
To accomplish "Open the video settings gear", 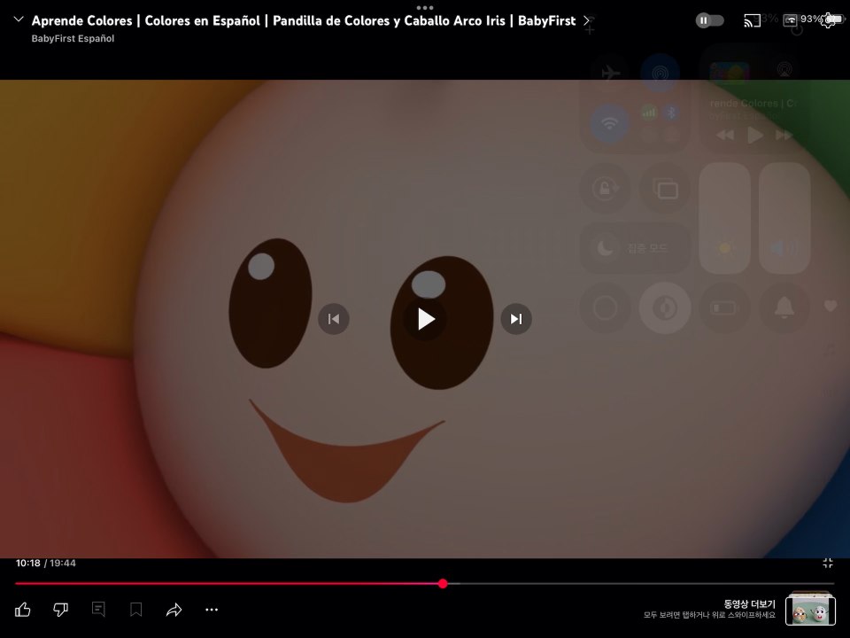I will click(828, 20).
